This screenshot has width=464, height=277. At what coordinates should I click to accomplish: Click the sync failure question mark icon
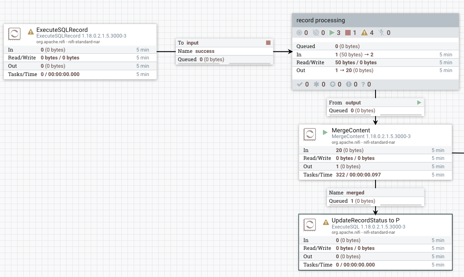pyautogui.click(x=363, y=84)
